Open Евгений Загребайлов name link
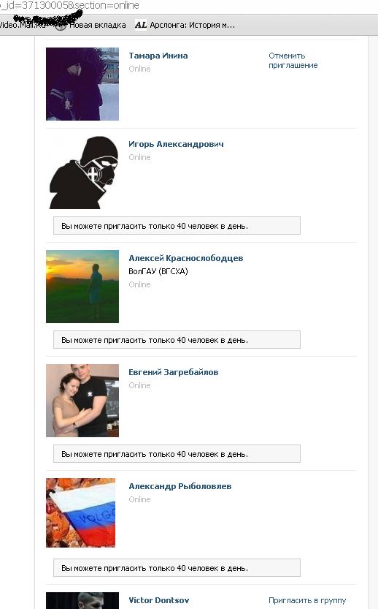The width and height of the screenshot is (378, 609). point(173,372)
